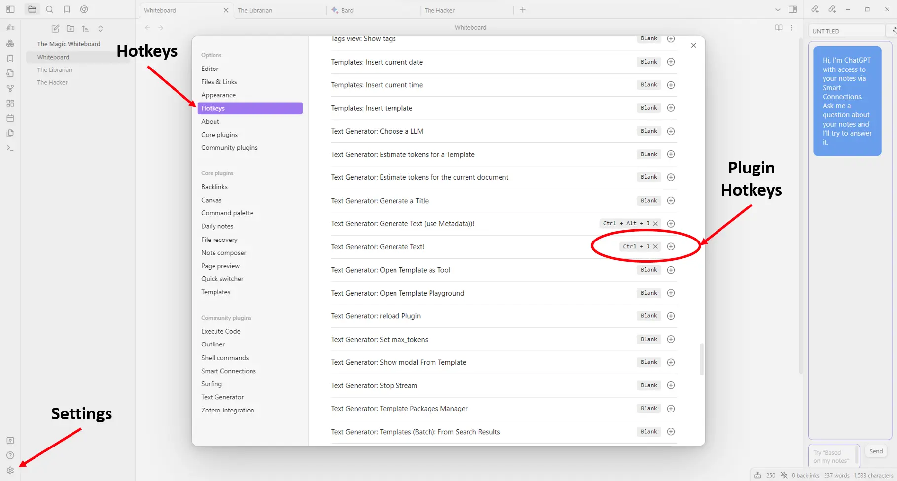This screenshot has width=897, height=481.
Task: Click the UNTITLED chat name field
Action: [x=846, y=31]
